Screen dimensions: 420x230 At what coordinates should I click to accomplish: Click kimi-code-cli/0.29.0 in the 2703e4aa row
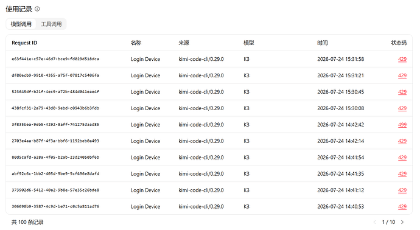click(x=201, y=141)
